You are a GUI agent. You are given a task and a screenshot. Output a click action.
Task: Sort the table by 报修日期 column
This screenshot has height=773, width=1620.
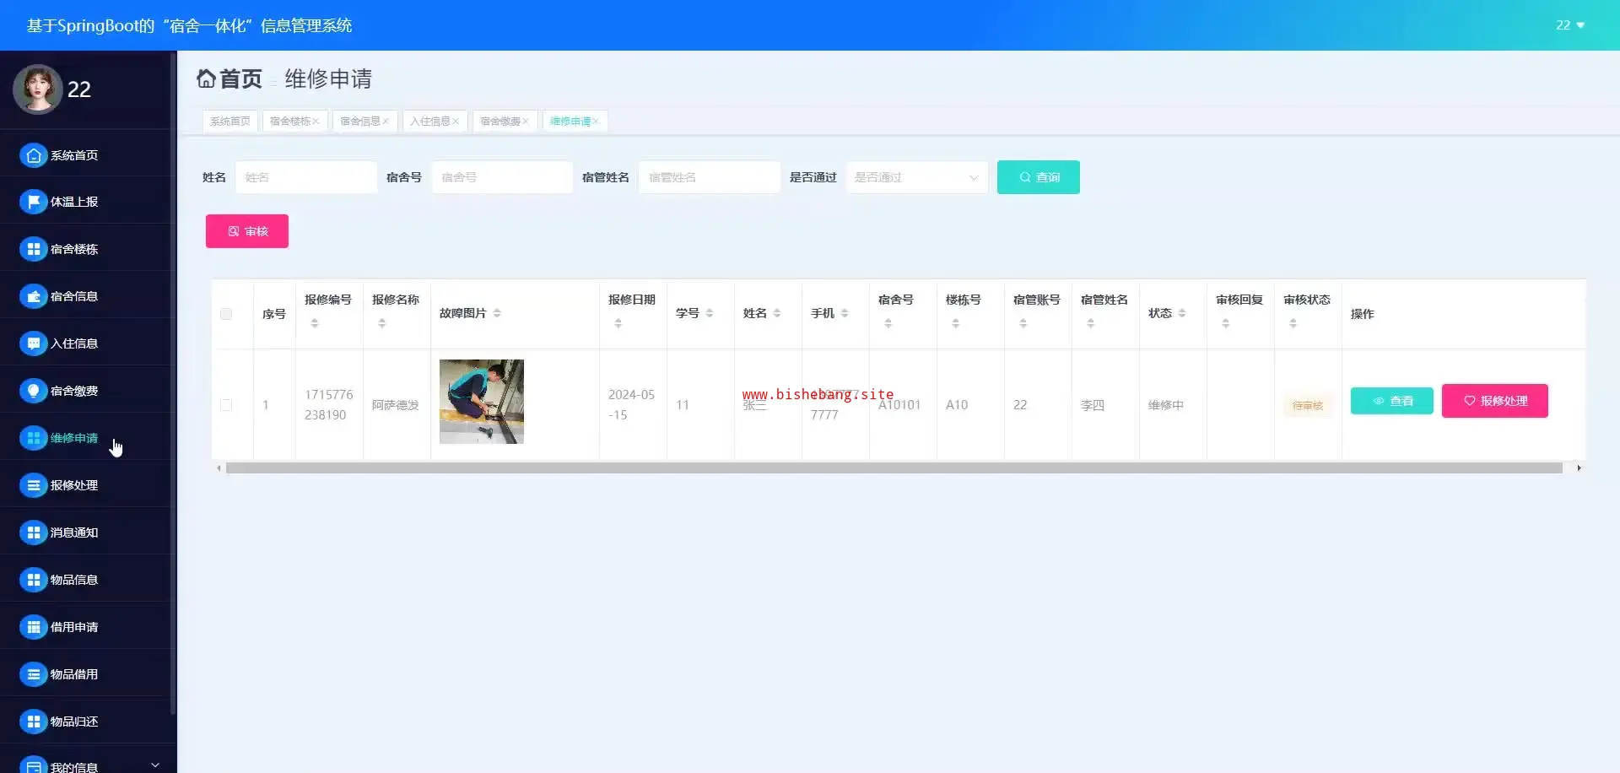pos(618,323)
